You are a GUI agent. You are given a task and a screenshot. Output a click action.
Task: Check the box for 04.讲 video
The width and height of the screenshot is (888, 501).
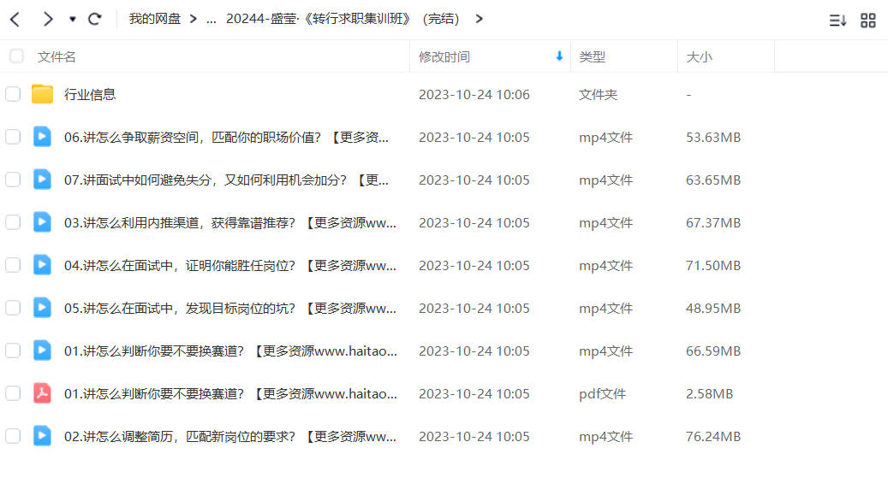[x=13, y=265]
